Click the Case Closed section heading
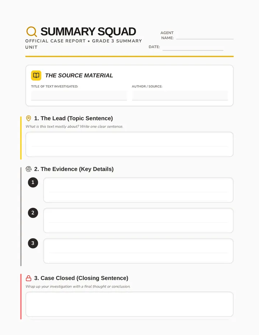The width and height of the screenshot is (259, 335). (x=81, y=278)
